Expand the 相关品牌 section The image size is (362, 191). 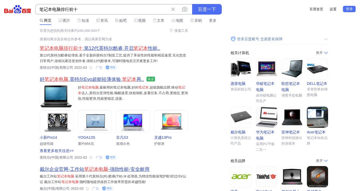322,161
